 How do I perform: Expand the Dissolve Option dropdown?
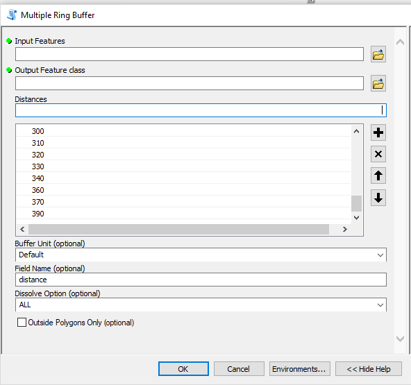pos(380,305)
